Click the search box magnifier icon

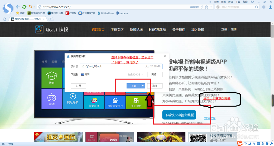tap(256, 7)
